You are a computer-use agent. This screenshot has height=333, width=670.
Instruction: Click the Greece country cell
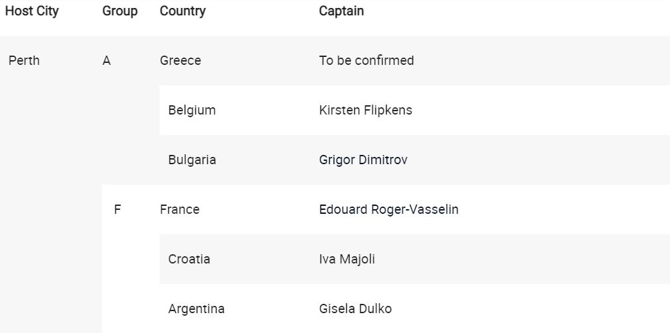[180, 60]
